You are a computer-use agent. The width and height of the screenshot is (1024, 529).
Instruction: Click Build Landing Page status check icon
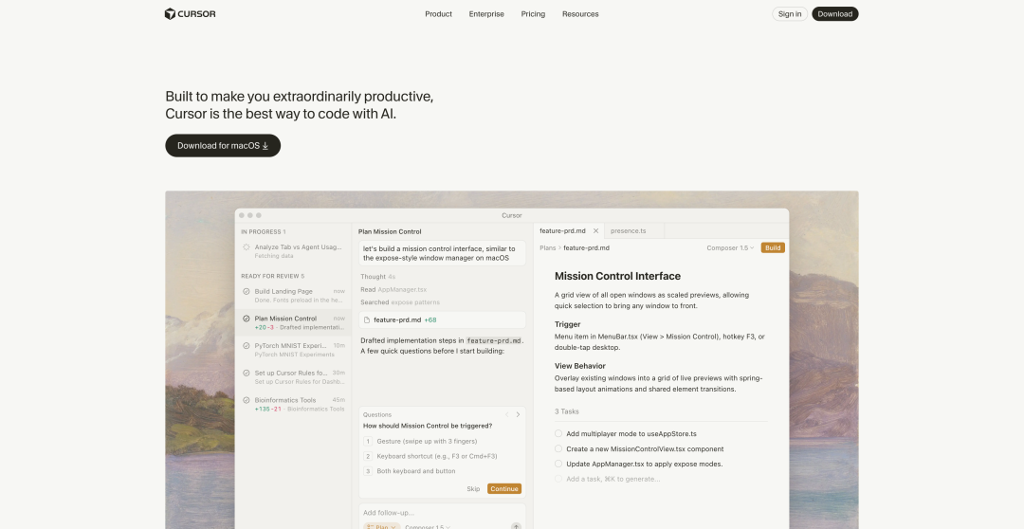pyautogui.click(x=247, y=292)
